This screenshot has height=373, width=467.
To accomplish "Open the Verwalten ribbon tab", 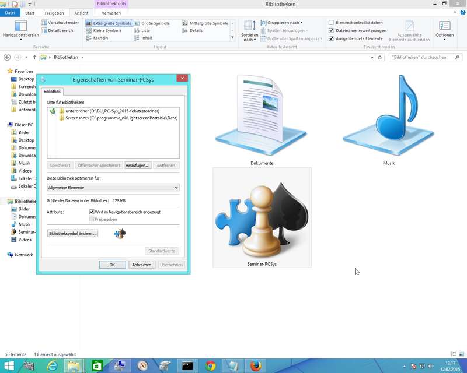I will (111, 13).
